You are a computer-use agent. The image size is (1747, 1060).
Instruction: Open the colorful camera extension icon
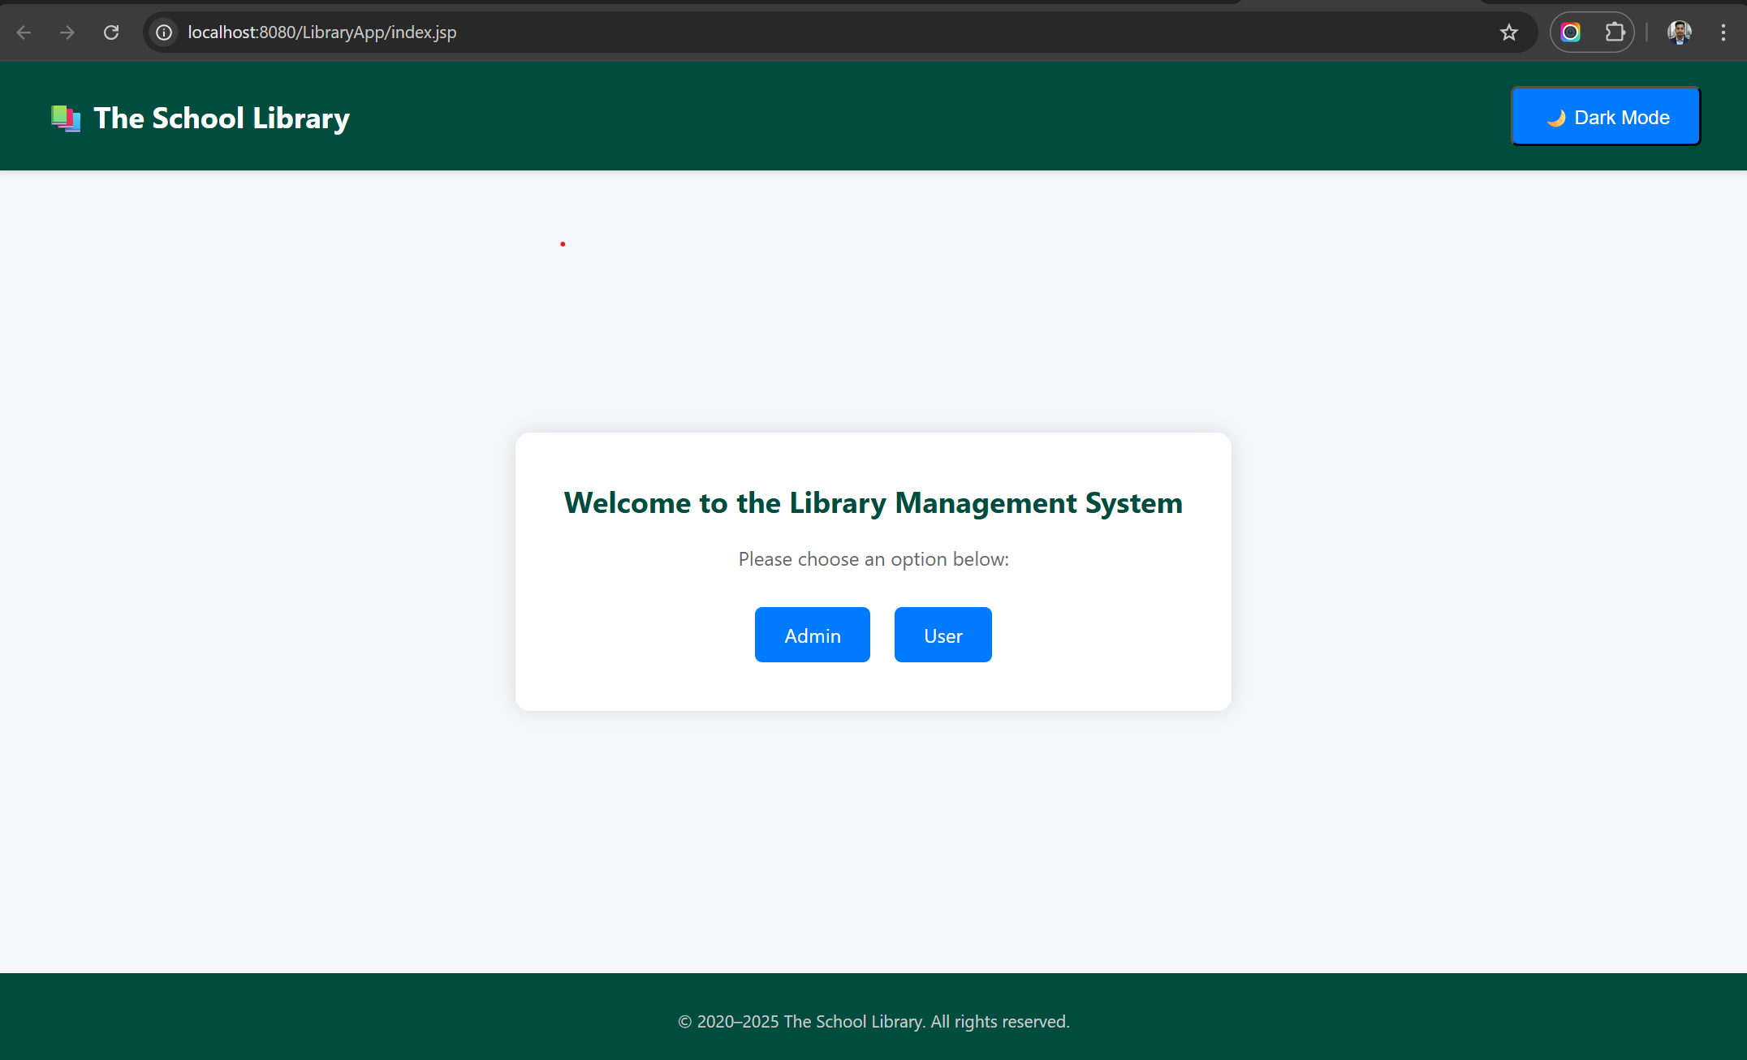1569,32
